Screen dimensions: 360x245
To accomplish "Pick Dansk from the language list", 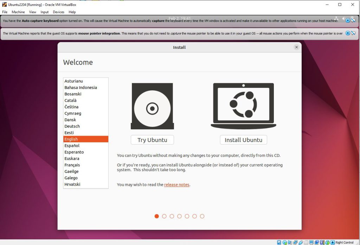I will coord(86,120).
